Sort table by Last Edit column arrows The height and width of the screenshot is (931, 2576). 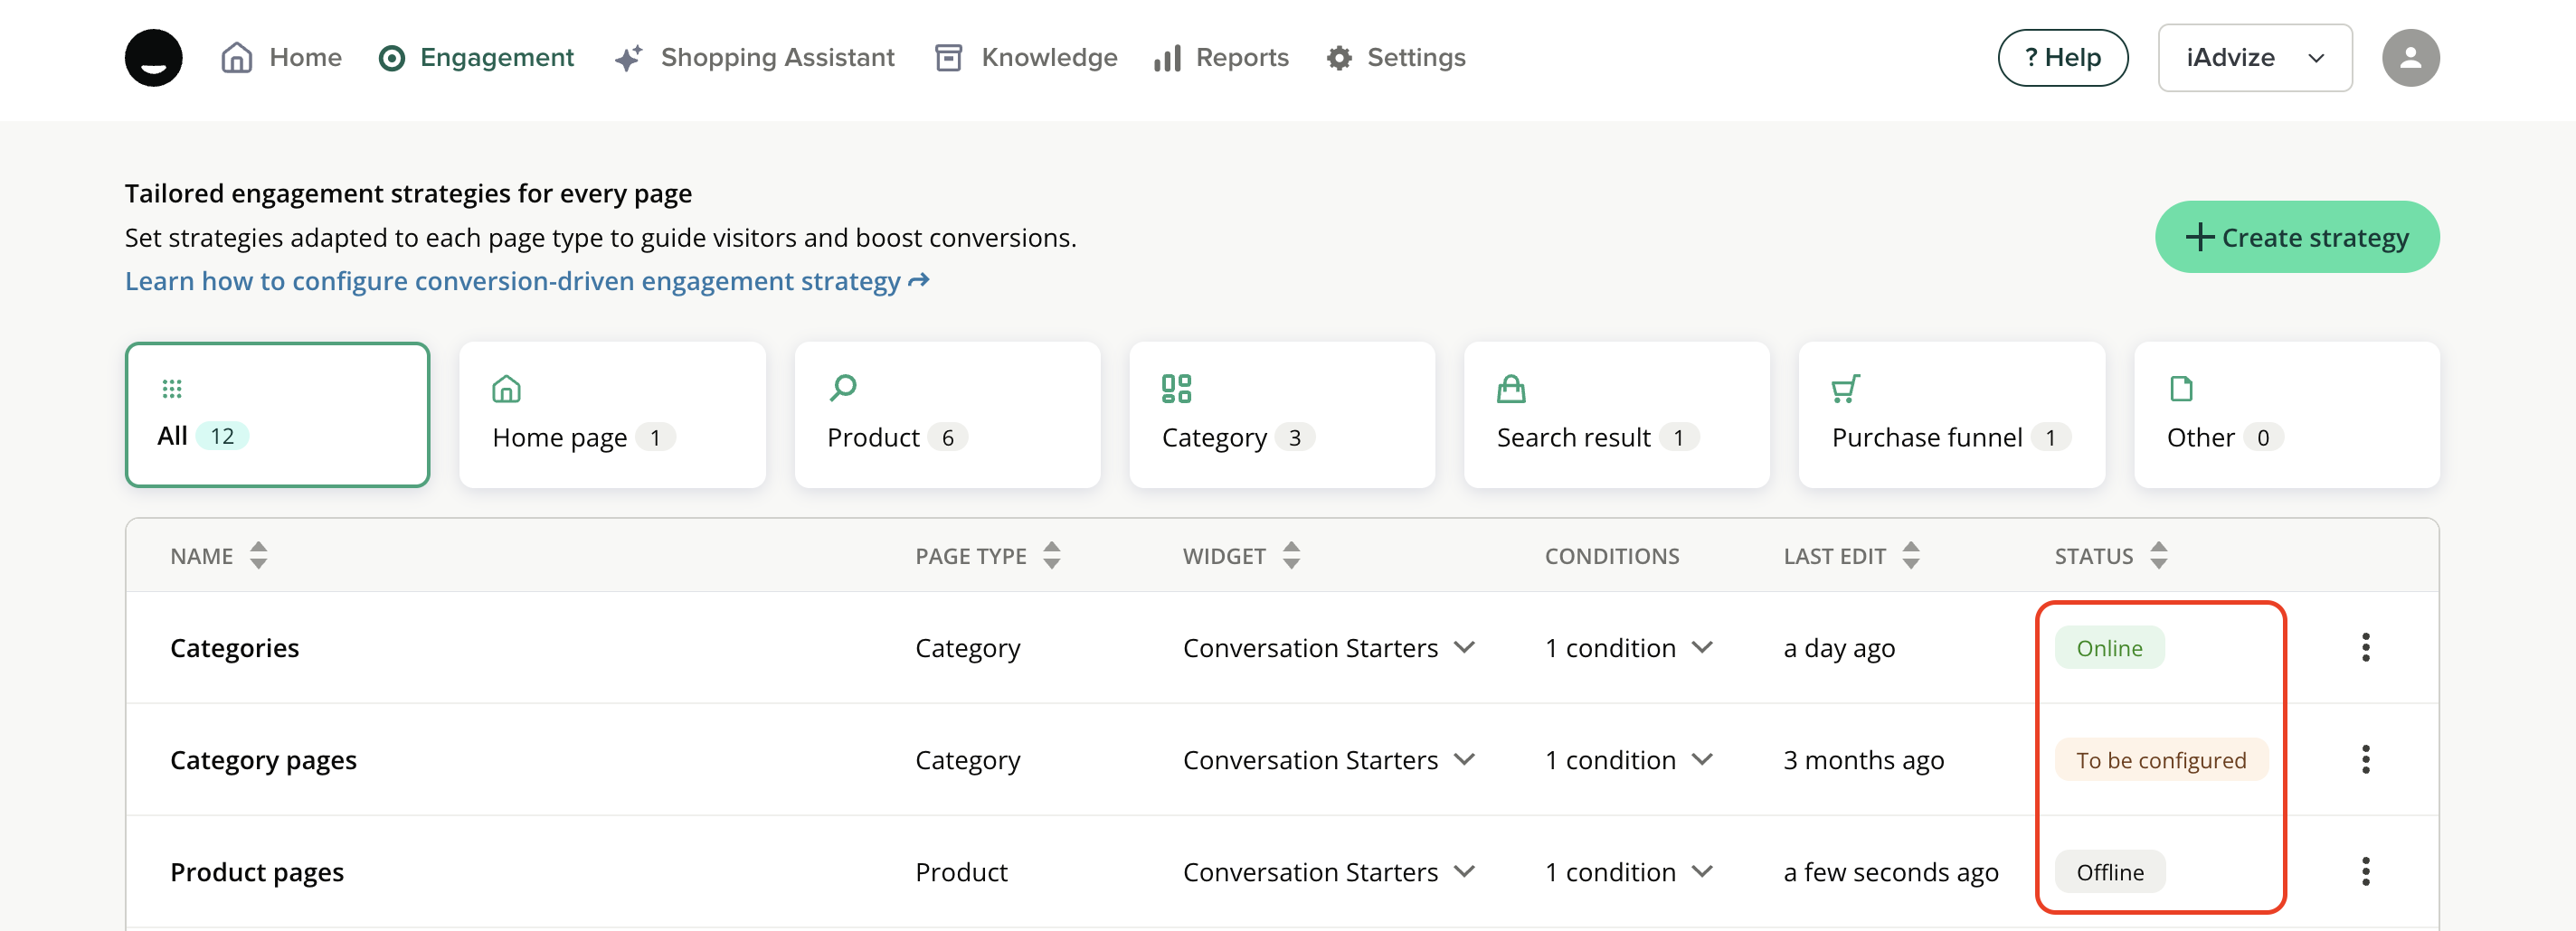coord(1910,555)
